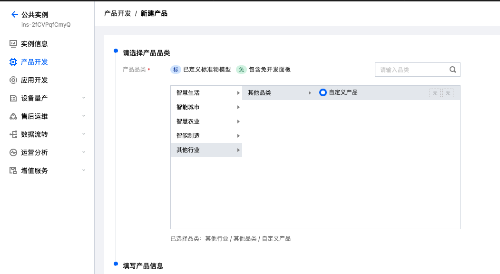Expand the 增值服务 menu chevron
Image resolution: width=500 pixels, height=274 pixels.
click(84, 171)
